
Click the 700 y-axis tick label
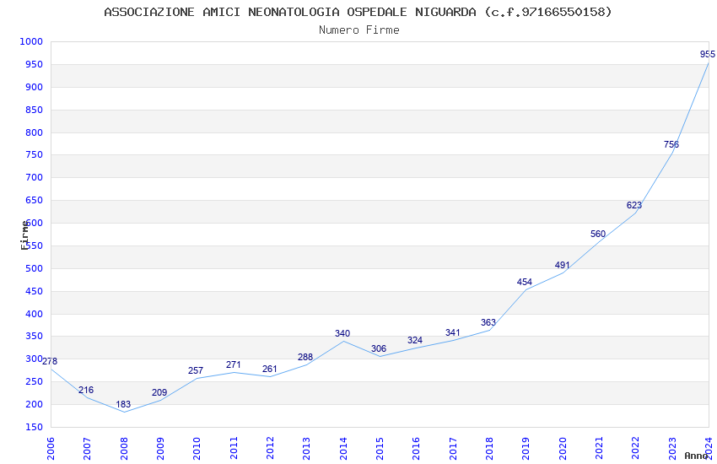pyautogui.click(x=35, y=177)
